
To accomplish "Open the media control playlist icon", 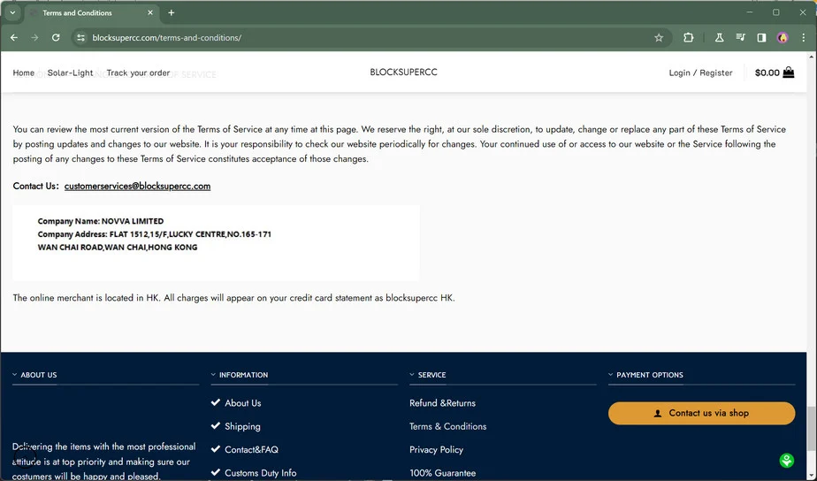I will click(740, 38).
